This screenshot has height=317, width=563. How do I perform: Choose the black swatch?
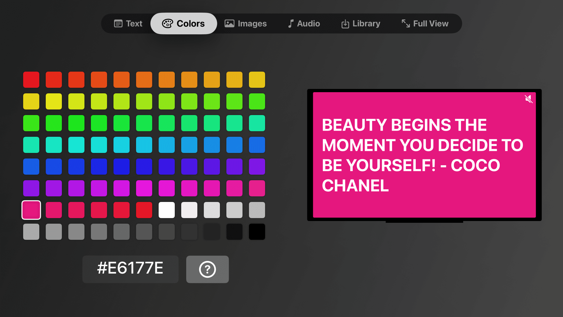257,232
